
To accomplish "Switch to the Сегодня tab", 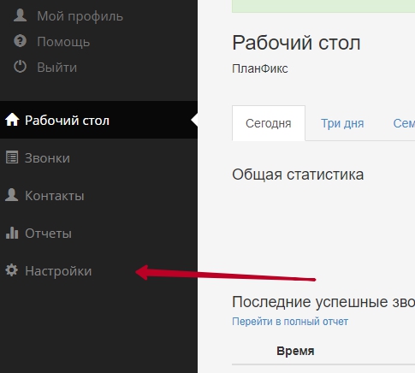I will point(269,123).
